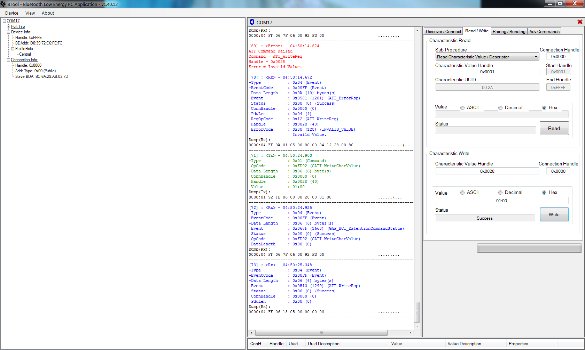Click the Read Connection Handle field
This screenshot has width=585, height=350.
click(558, 57)
